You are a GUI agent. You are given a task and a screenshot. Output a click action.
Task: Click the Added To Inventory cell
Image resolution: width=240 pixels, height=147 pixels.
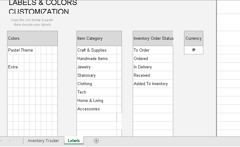pos(153,84)
